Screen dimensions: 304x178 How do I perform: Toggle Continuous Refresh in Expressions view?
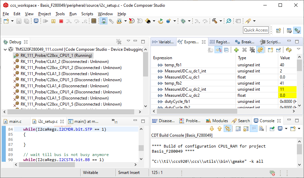click(260, 50)
